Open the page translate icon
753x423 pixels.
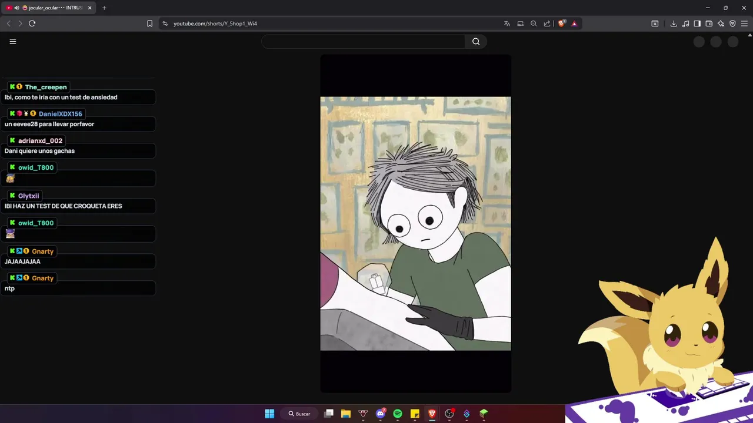click(507, 23)
